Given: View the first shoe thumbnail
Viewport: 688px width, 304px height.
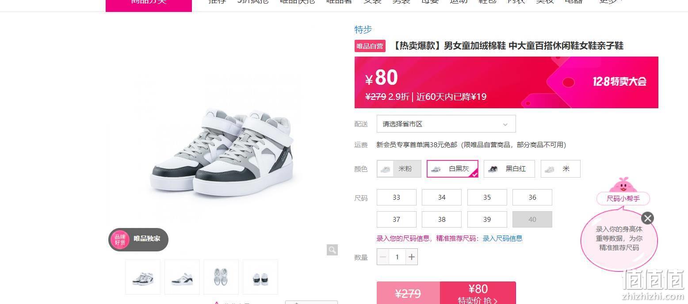Looking at the screenshot, I should click(143, 277).
